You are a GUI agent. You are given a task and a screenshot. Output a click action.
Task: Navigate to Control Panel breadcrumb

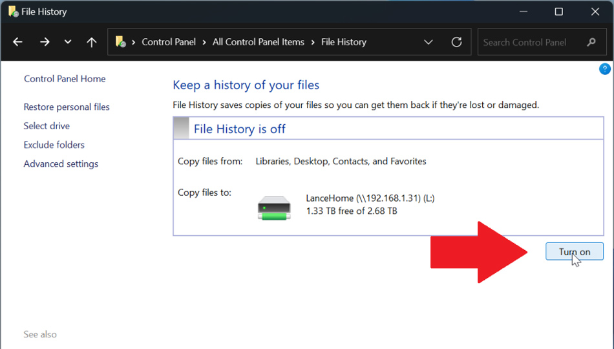[169, 42]
